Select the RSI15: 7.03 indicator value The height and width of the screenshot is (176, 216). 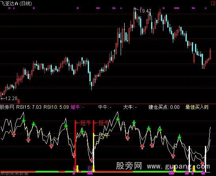29,107
